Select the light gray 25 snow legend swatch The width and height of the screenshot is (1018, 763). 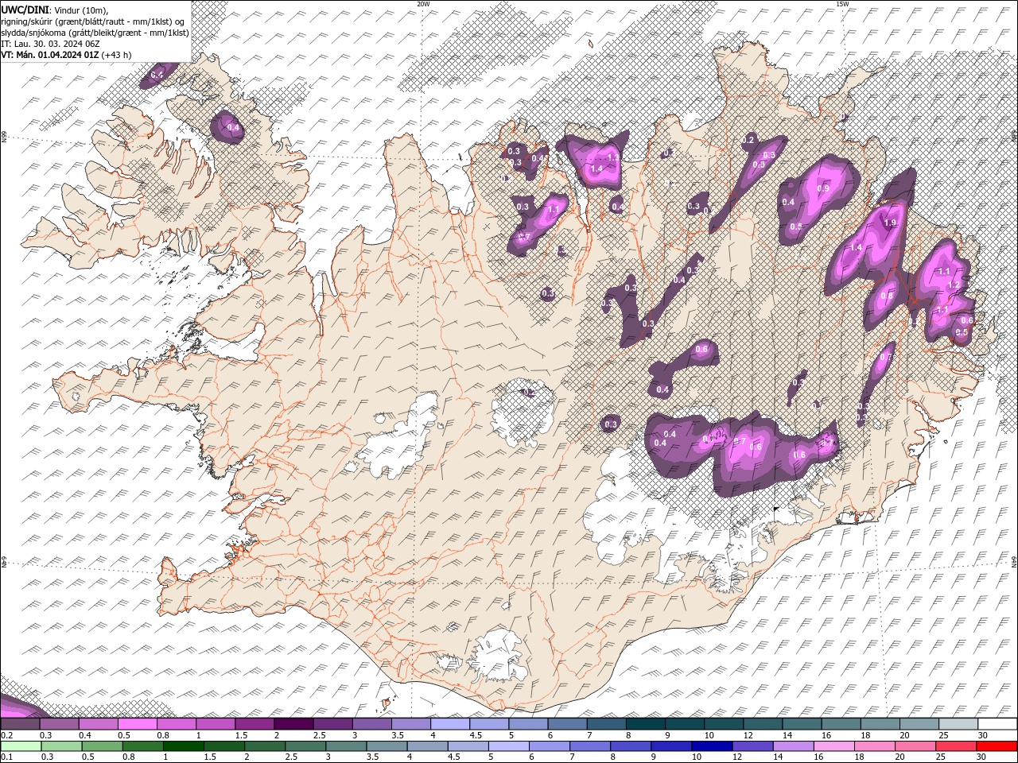pyautogui.click(x=958, y=724)
